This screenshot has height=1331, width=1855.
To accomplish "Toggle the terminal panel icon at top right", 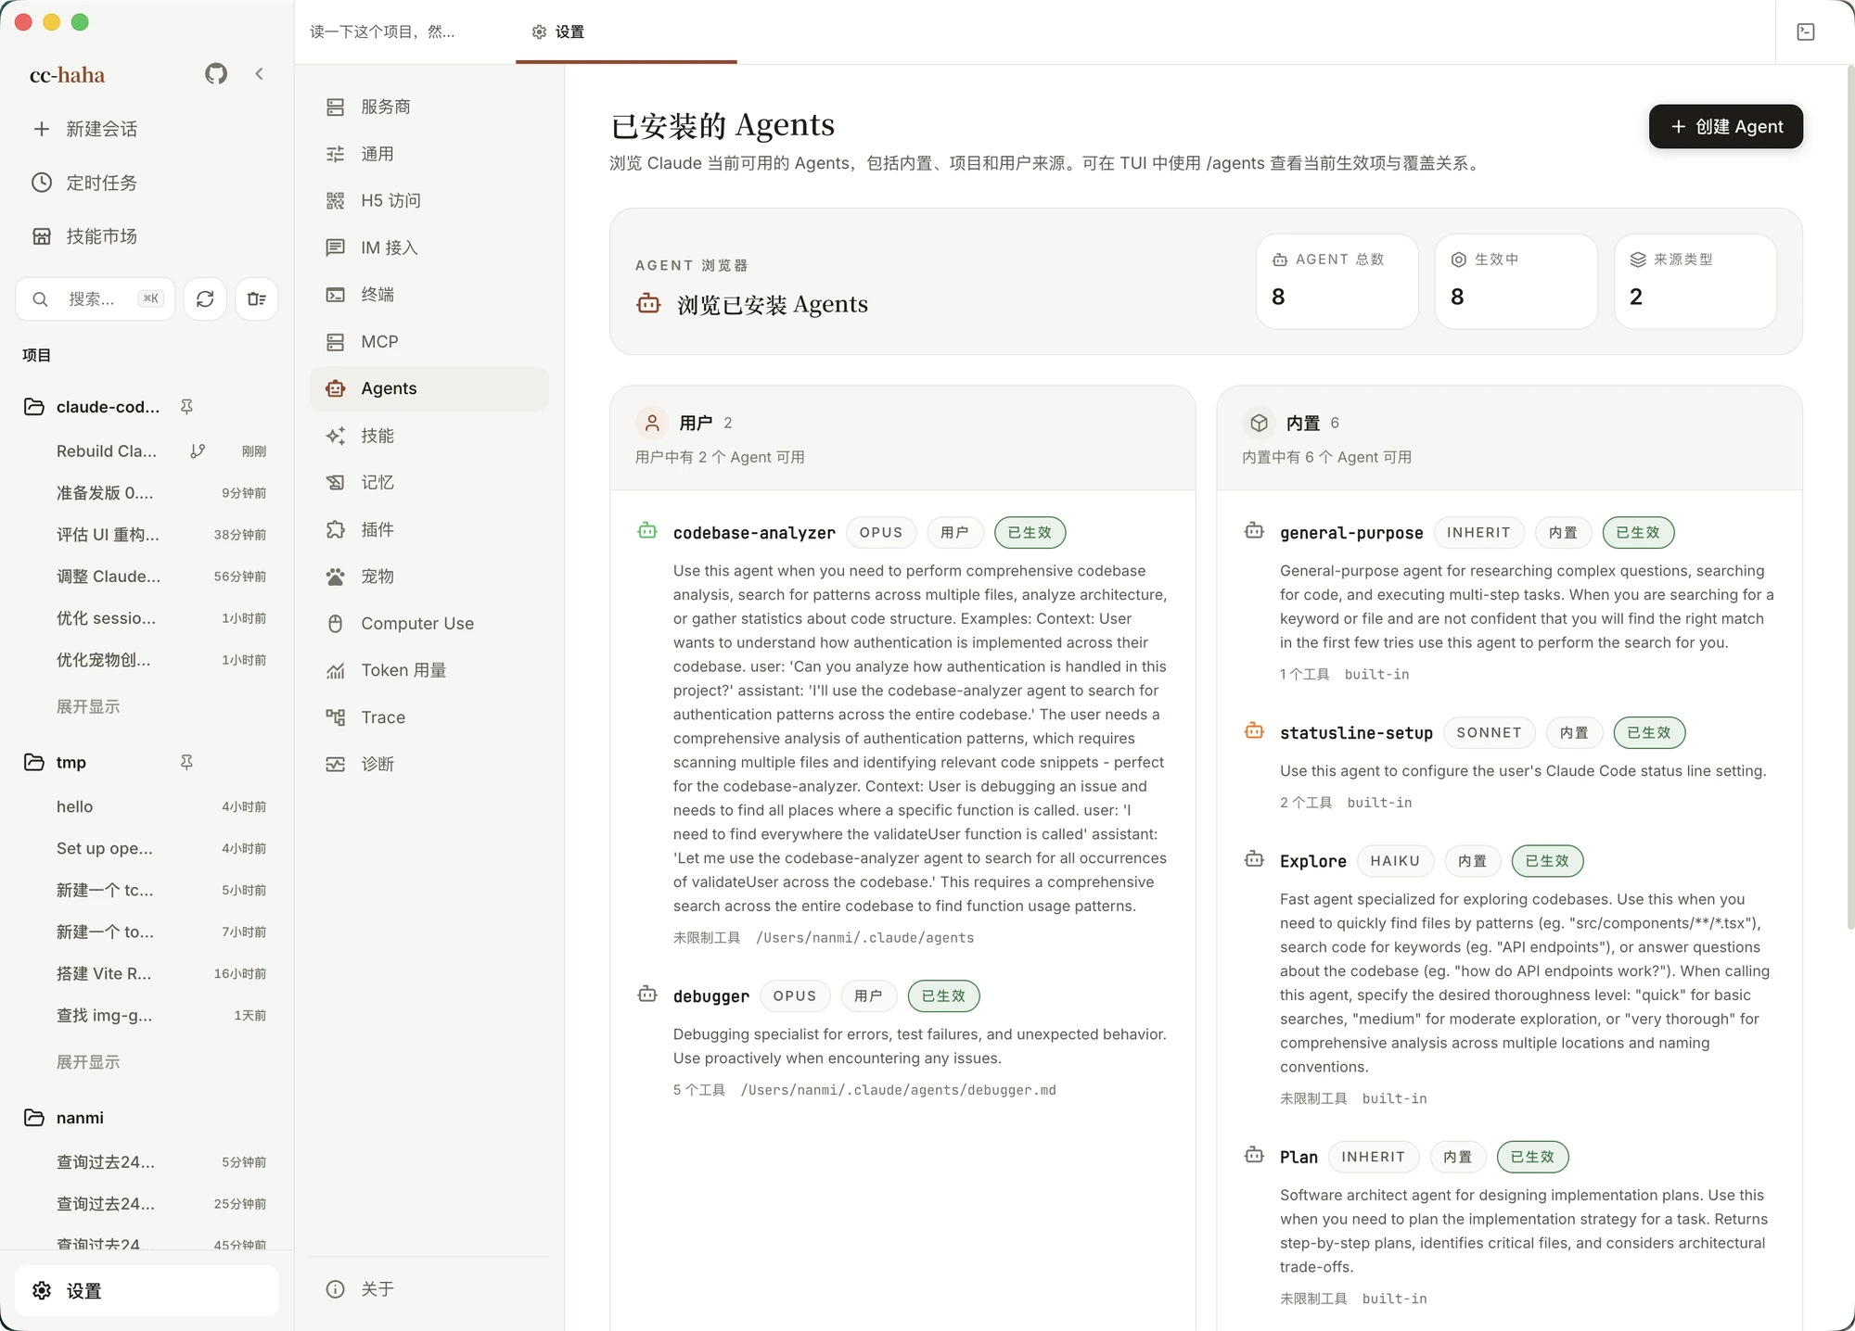I will (x=1805, y=32).
